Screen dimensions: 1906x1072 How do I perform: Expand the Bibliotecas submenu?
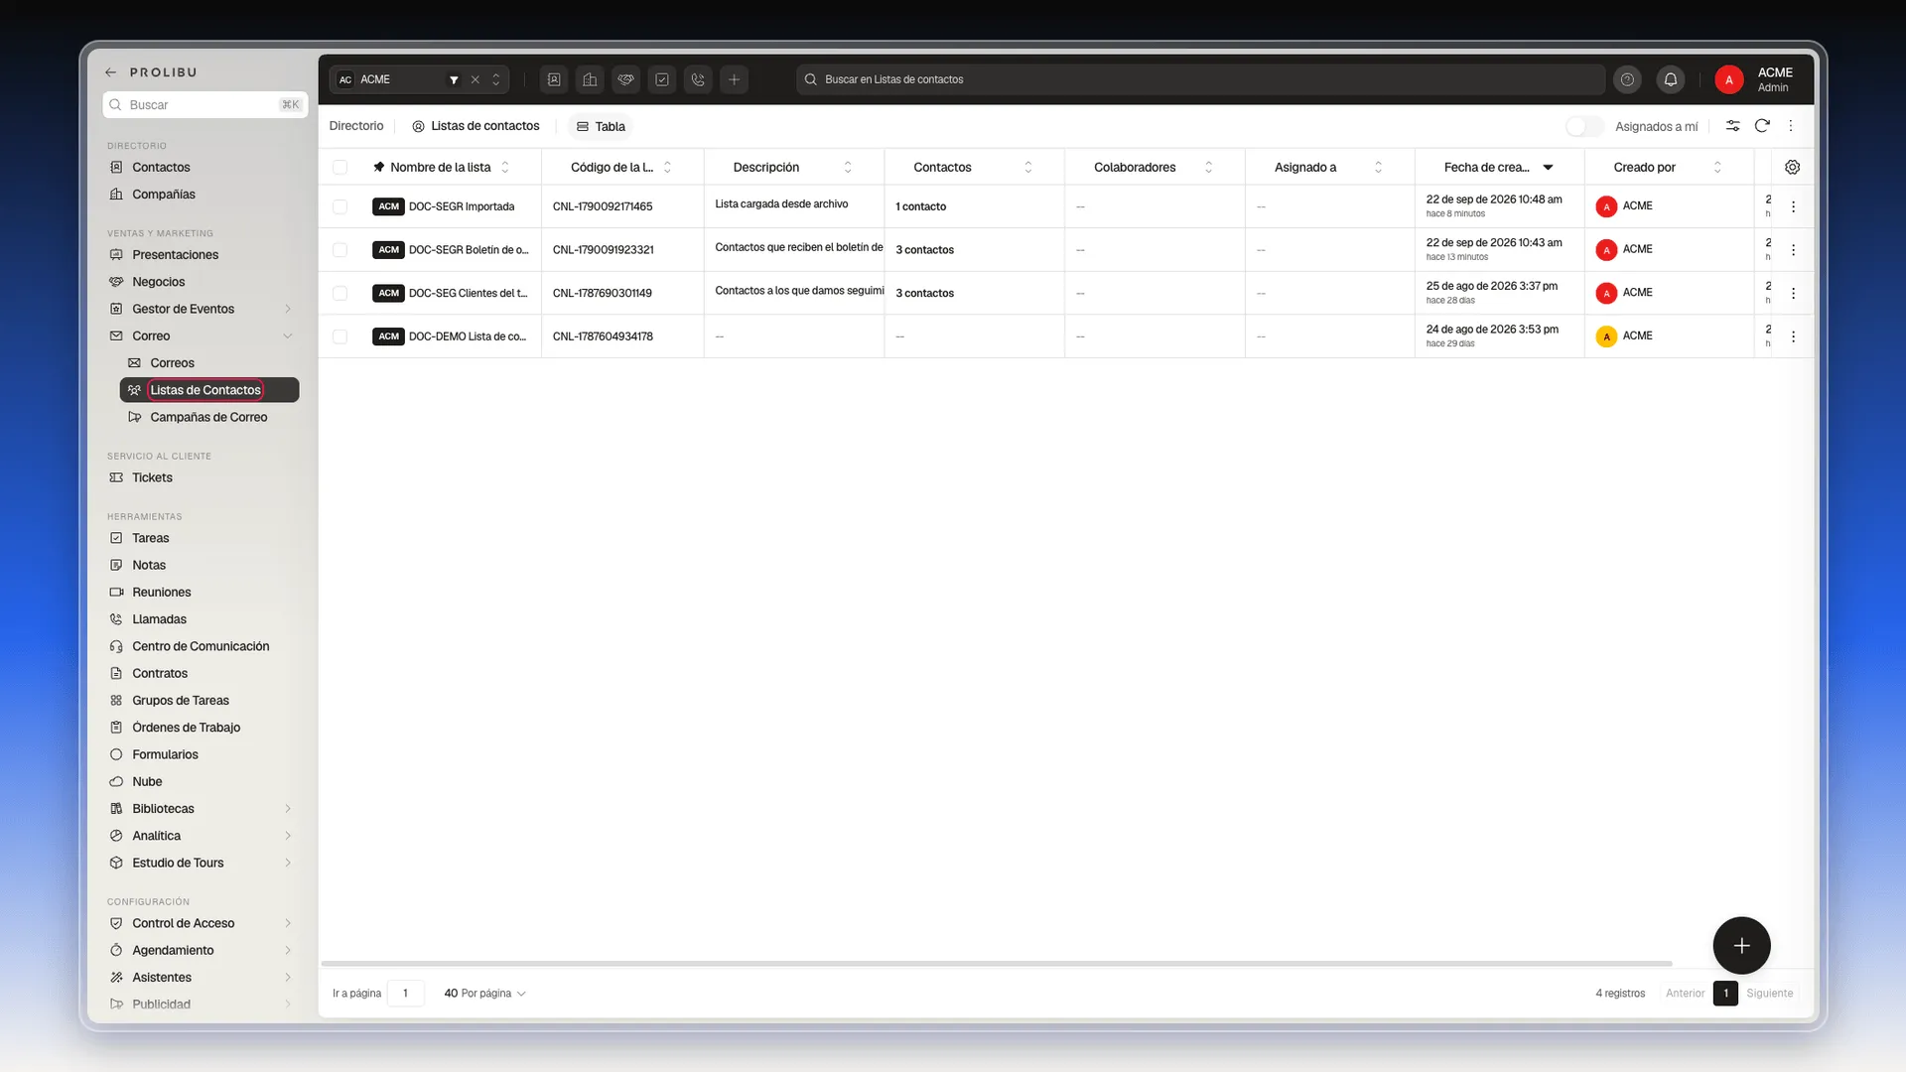(x=288, y=809)
